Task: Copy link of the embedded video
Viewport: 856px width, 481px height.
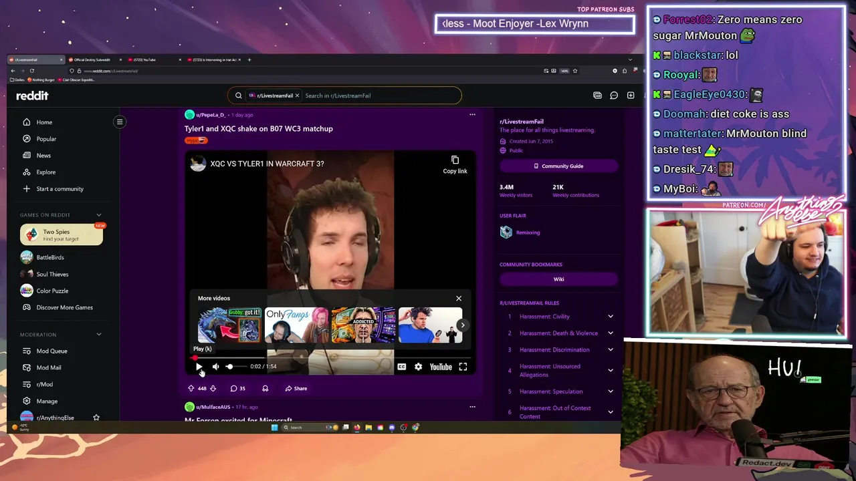Action: 455,164
